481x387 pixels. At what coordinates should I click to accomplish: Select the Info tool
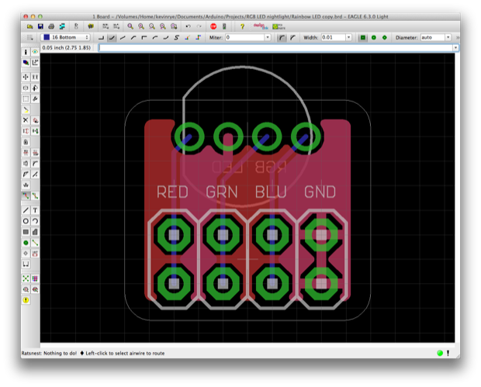point(26,52)
